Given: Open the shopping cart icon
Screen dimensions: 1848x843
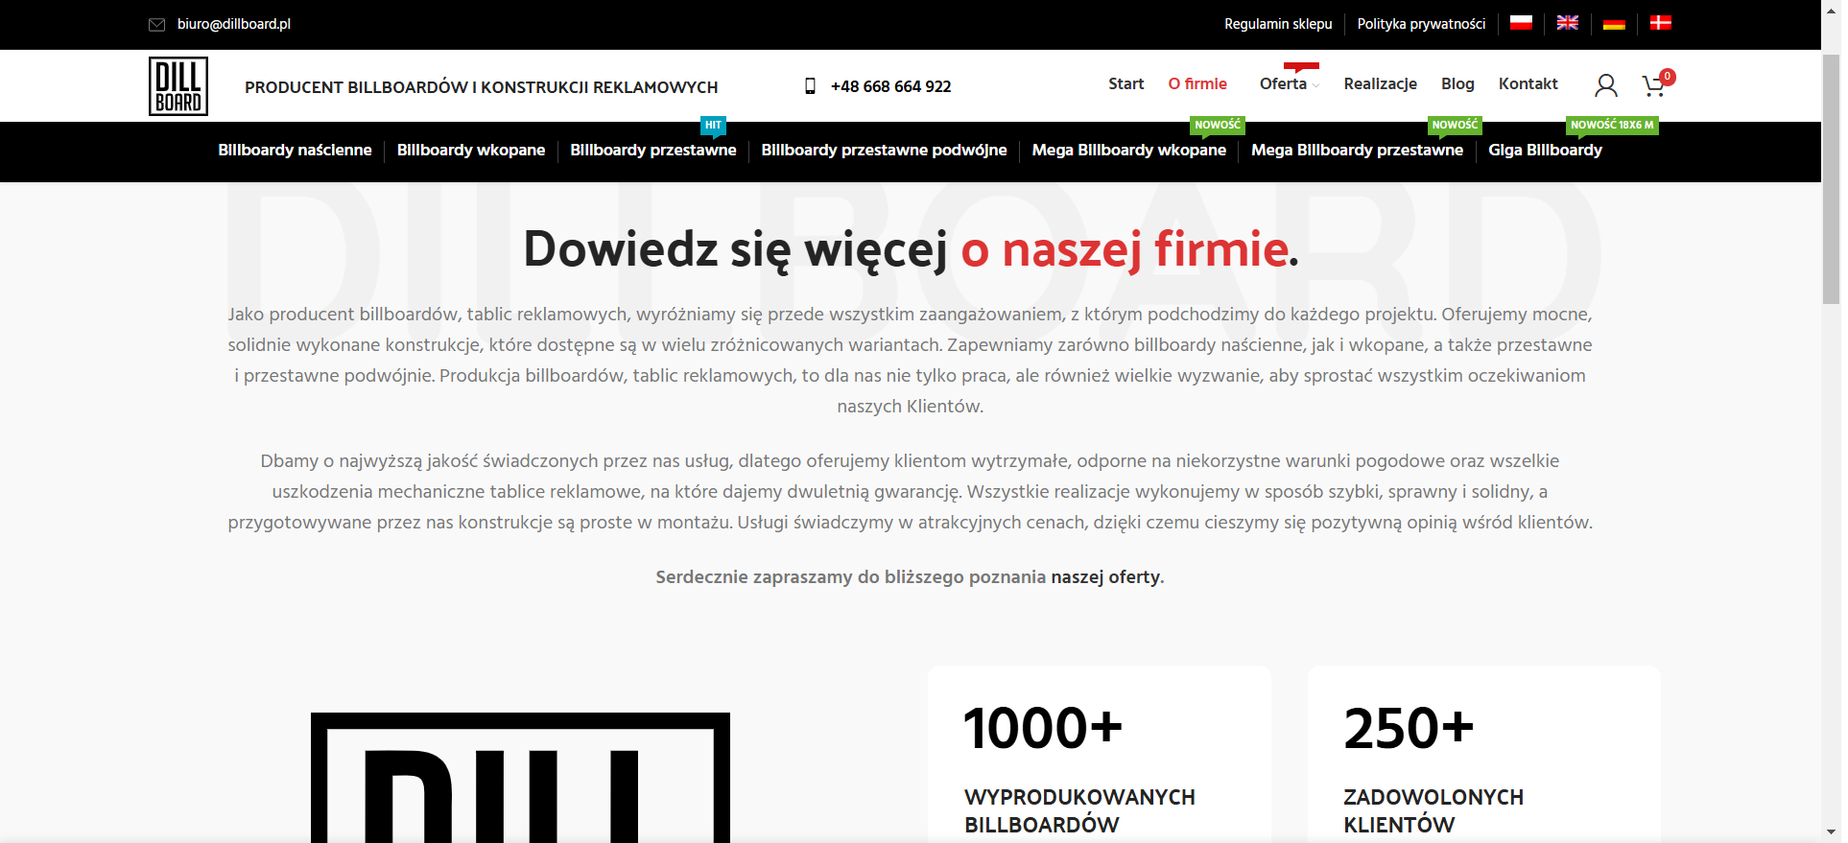Looking at the screenshot, I should tap(1653, 86).
